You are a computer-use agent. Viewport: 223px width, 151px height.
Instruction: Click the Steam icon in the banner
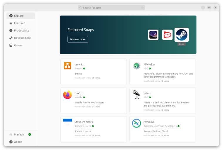(181, 35)
